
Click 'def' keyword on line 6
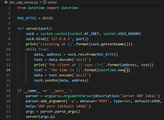pos(20,29)
